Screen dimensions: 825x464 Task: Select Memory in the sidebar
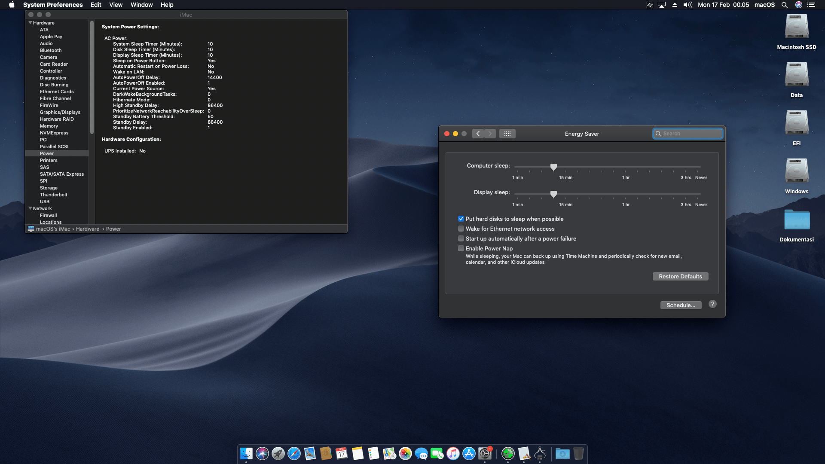[x=49, y=126]
